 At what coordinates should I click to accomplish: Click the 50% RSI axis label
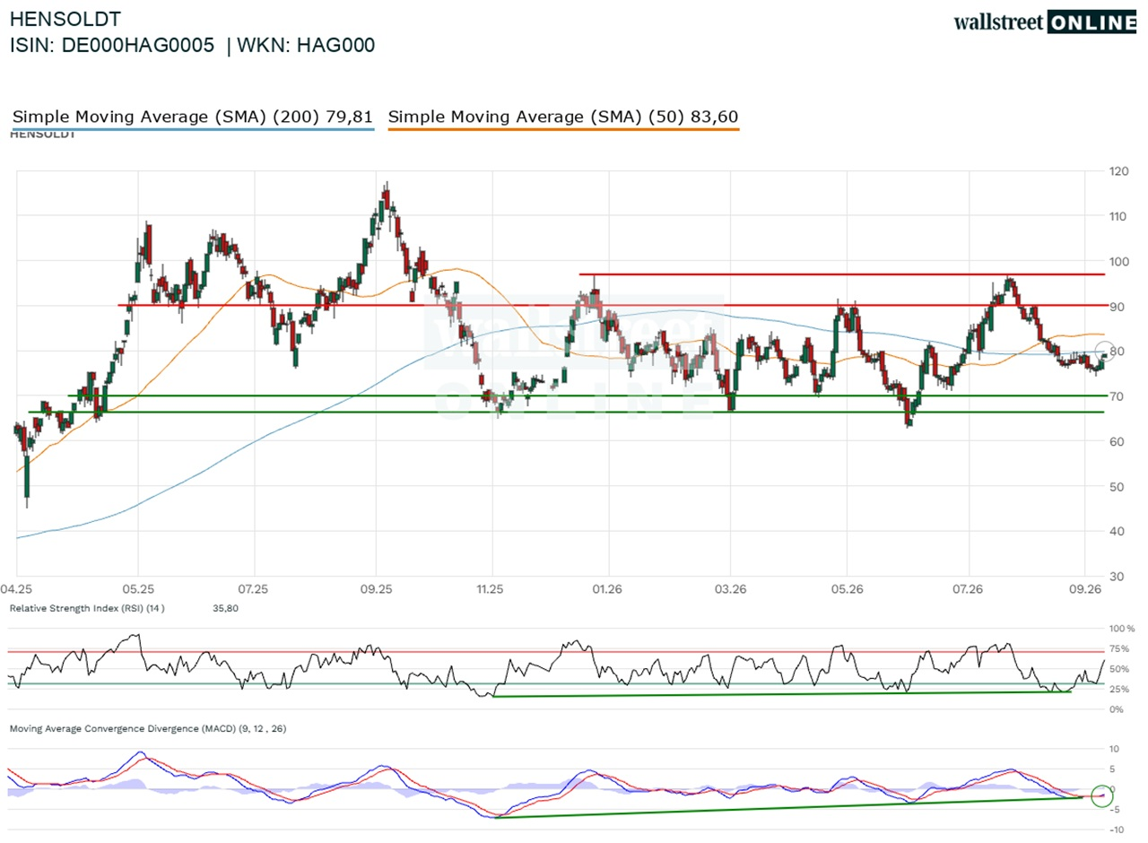point(1119,669)
